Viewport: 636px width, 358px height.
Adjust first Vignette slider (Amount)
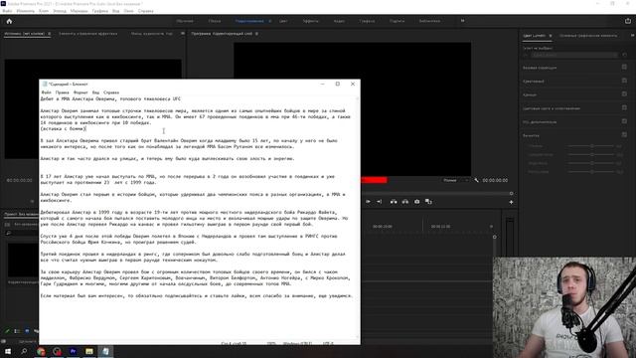(x=592, y=146)
